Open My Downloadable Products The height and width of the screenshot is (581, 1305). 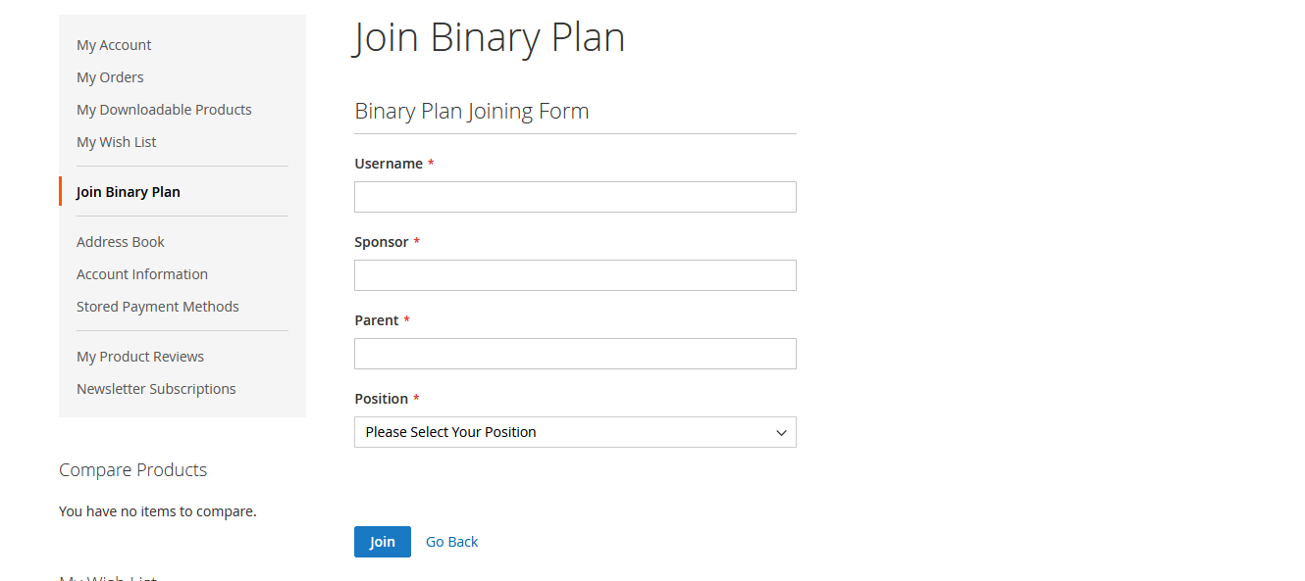point(164,110)
